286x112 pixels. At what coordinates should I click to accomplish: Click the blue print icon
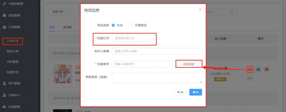(258, 69)
